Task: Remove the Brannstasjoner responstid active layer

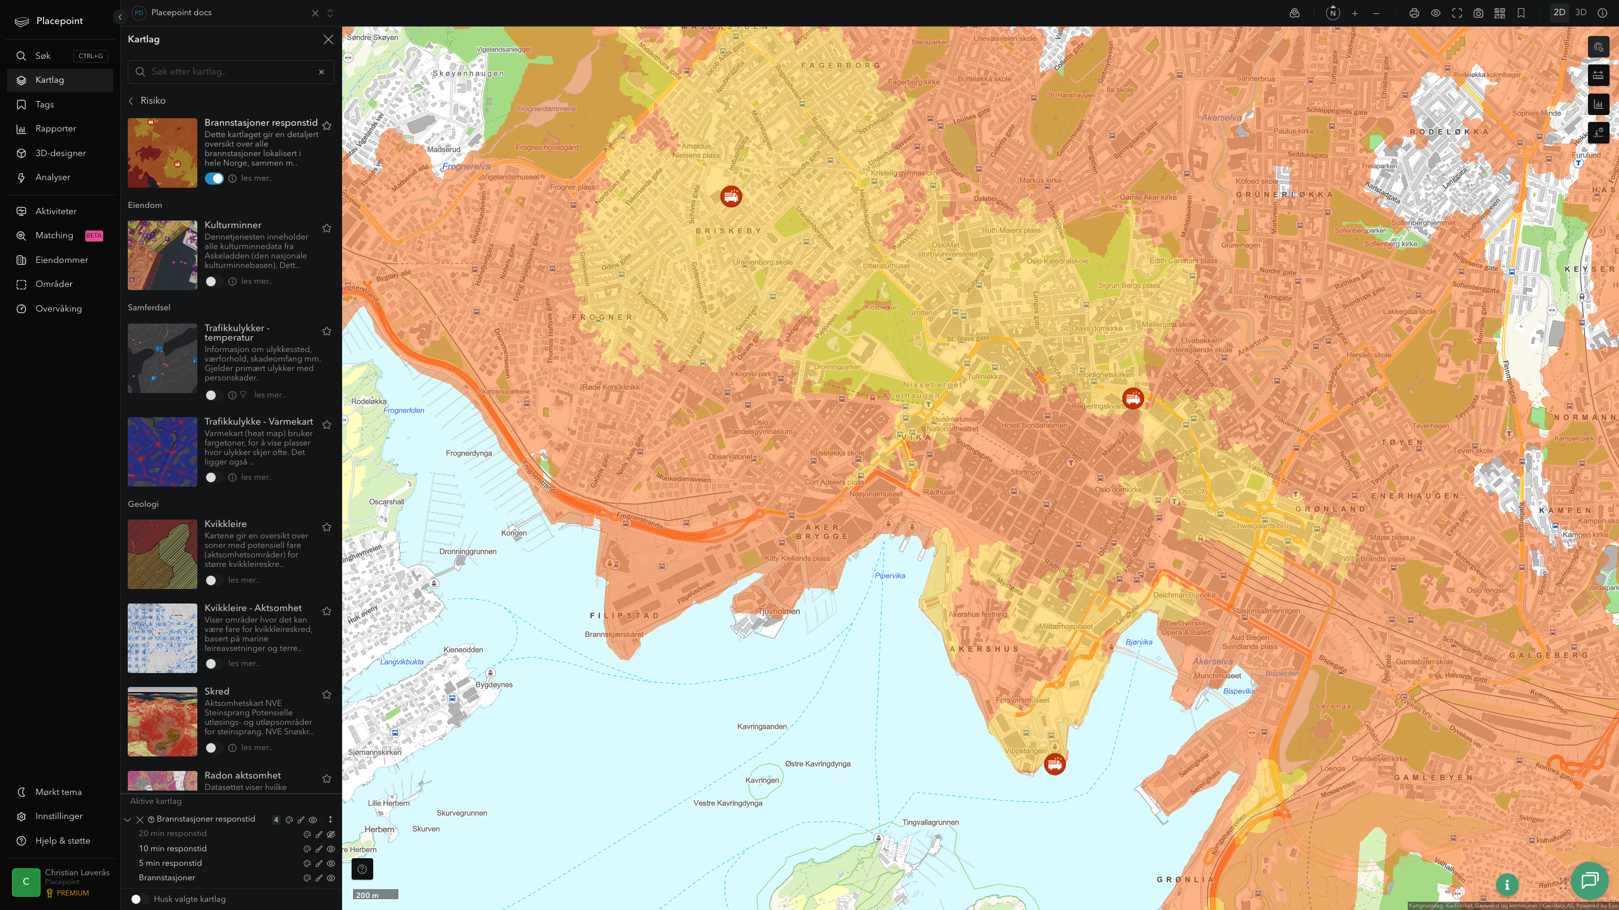Action: point(140,820)
